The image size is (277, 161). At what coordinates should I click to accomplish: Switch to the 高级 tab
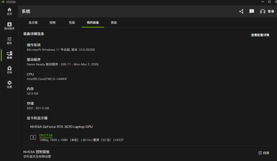[x=114, y=23]
